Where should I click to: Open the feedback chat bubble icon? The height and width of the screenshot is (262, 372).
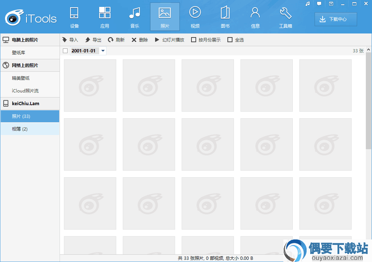pyautogui.click(x=319, y=4)
